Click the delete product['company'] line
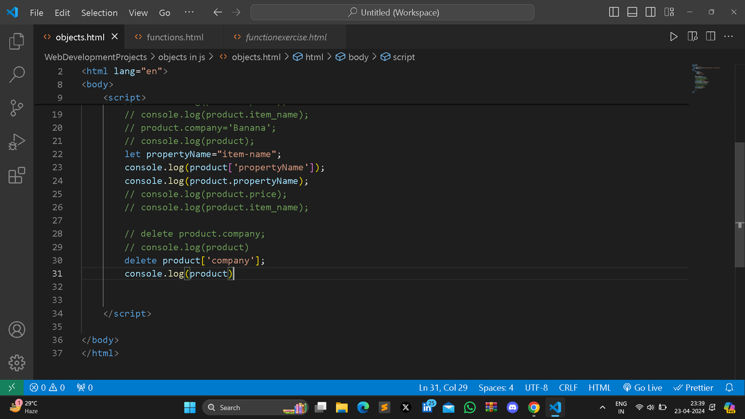 (x=195, y=261)
